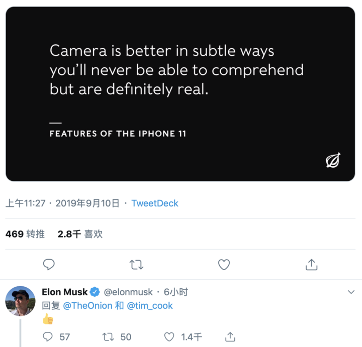Retweet the main iPhone 11 tweet
The height and width of the screenshot is (347, 362).
click(136, 265)
